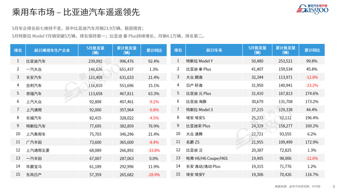This screenshot has width=340, height=192.
Task: Click the manufacturer '一汽丰田'
Action: tap(34, 159)
